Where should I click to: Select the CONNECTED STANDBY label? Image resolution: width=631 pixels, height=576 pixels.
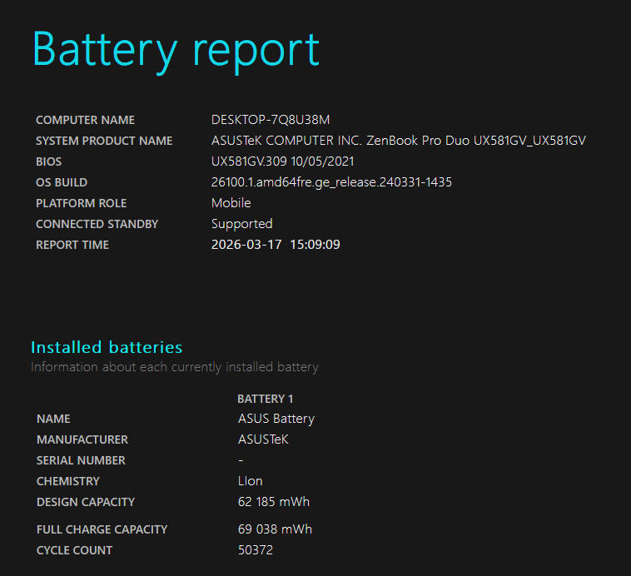click(97, 224)
